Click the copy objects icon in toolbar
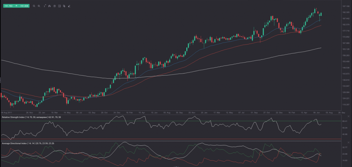This screenshot has height=167, width=352. coord(64,6)
